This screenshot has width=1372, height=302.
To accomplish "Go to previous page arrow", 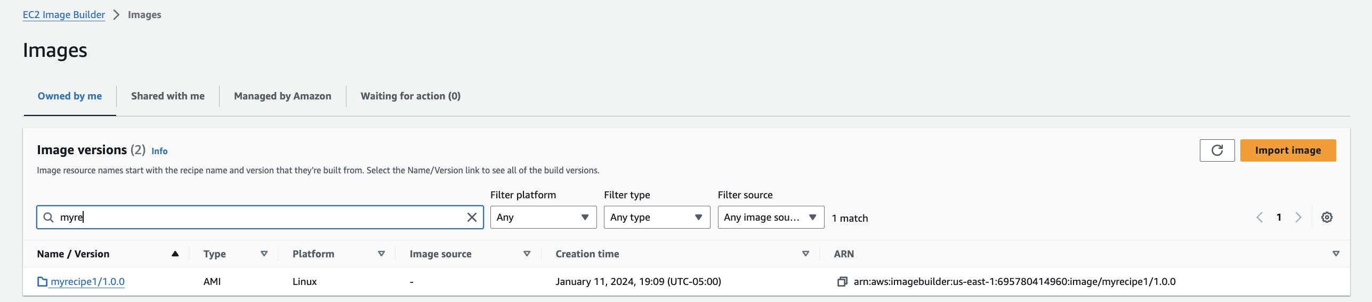I will click(1260, 217).
